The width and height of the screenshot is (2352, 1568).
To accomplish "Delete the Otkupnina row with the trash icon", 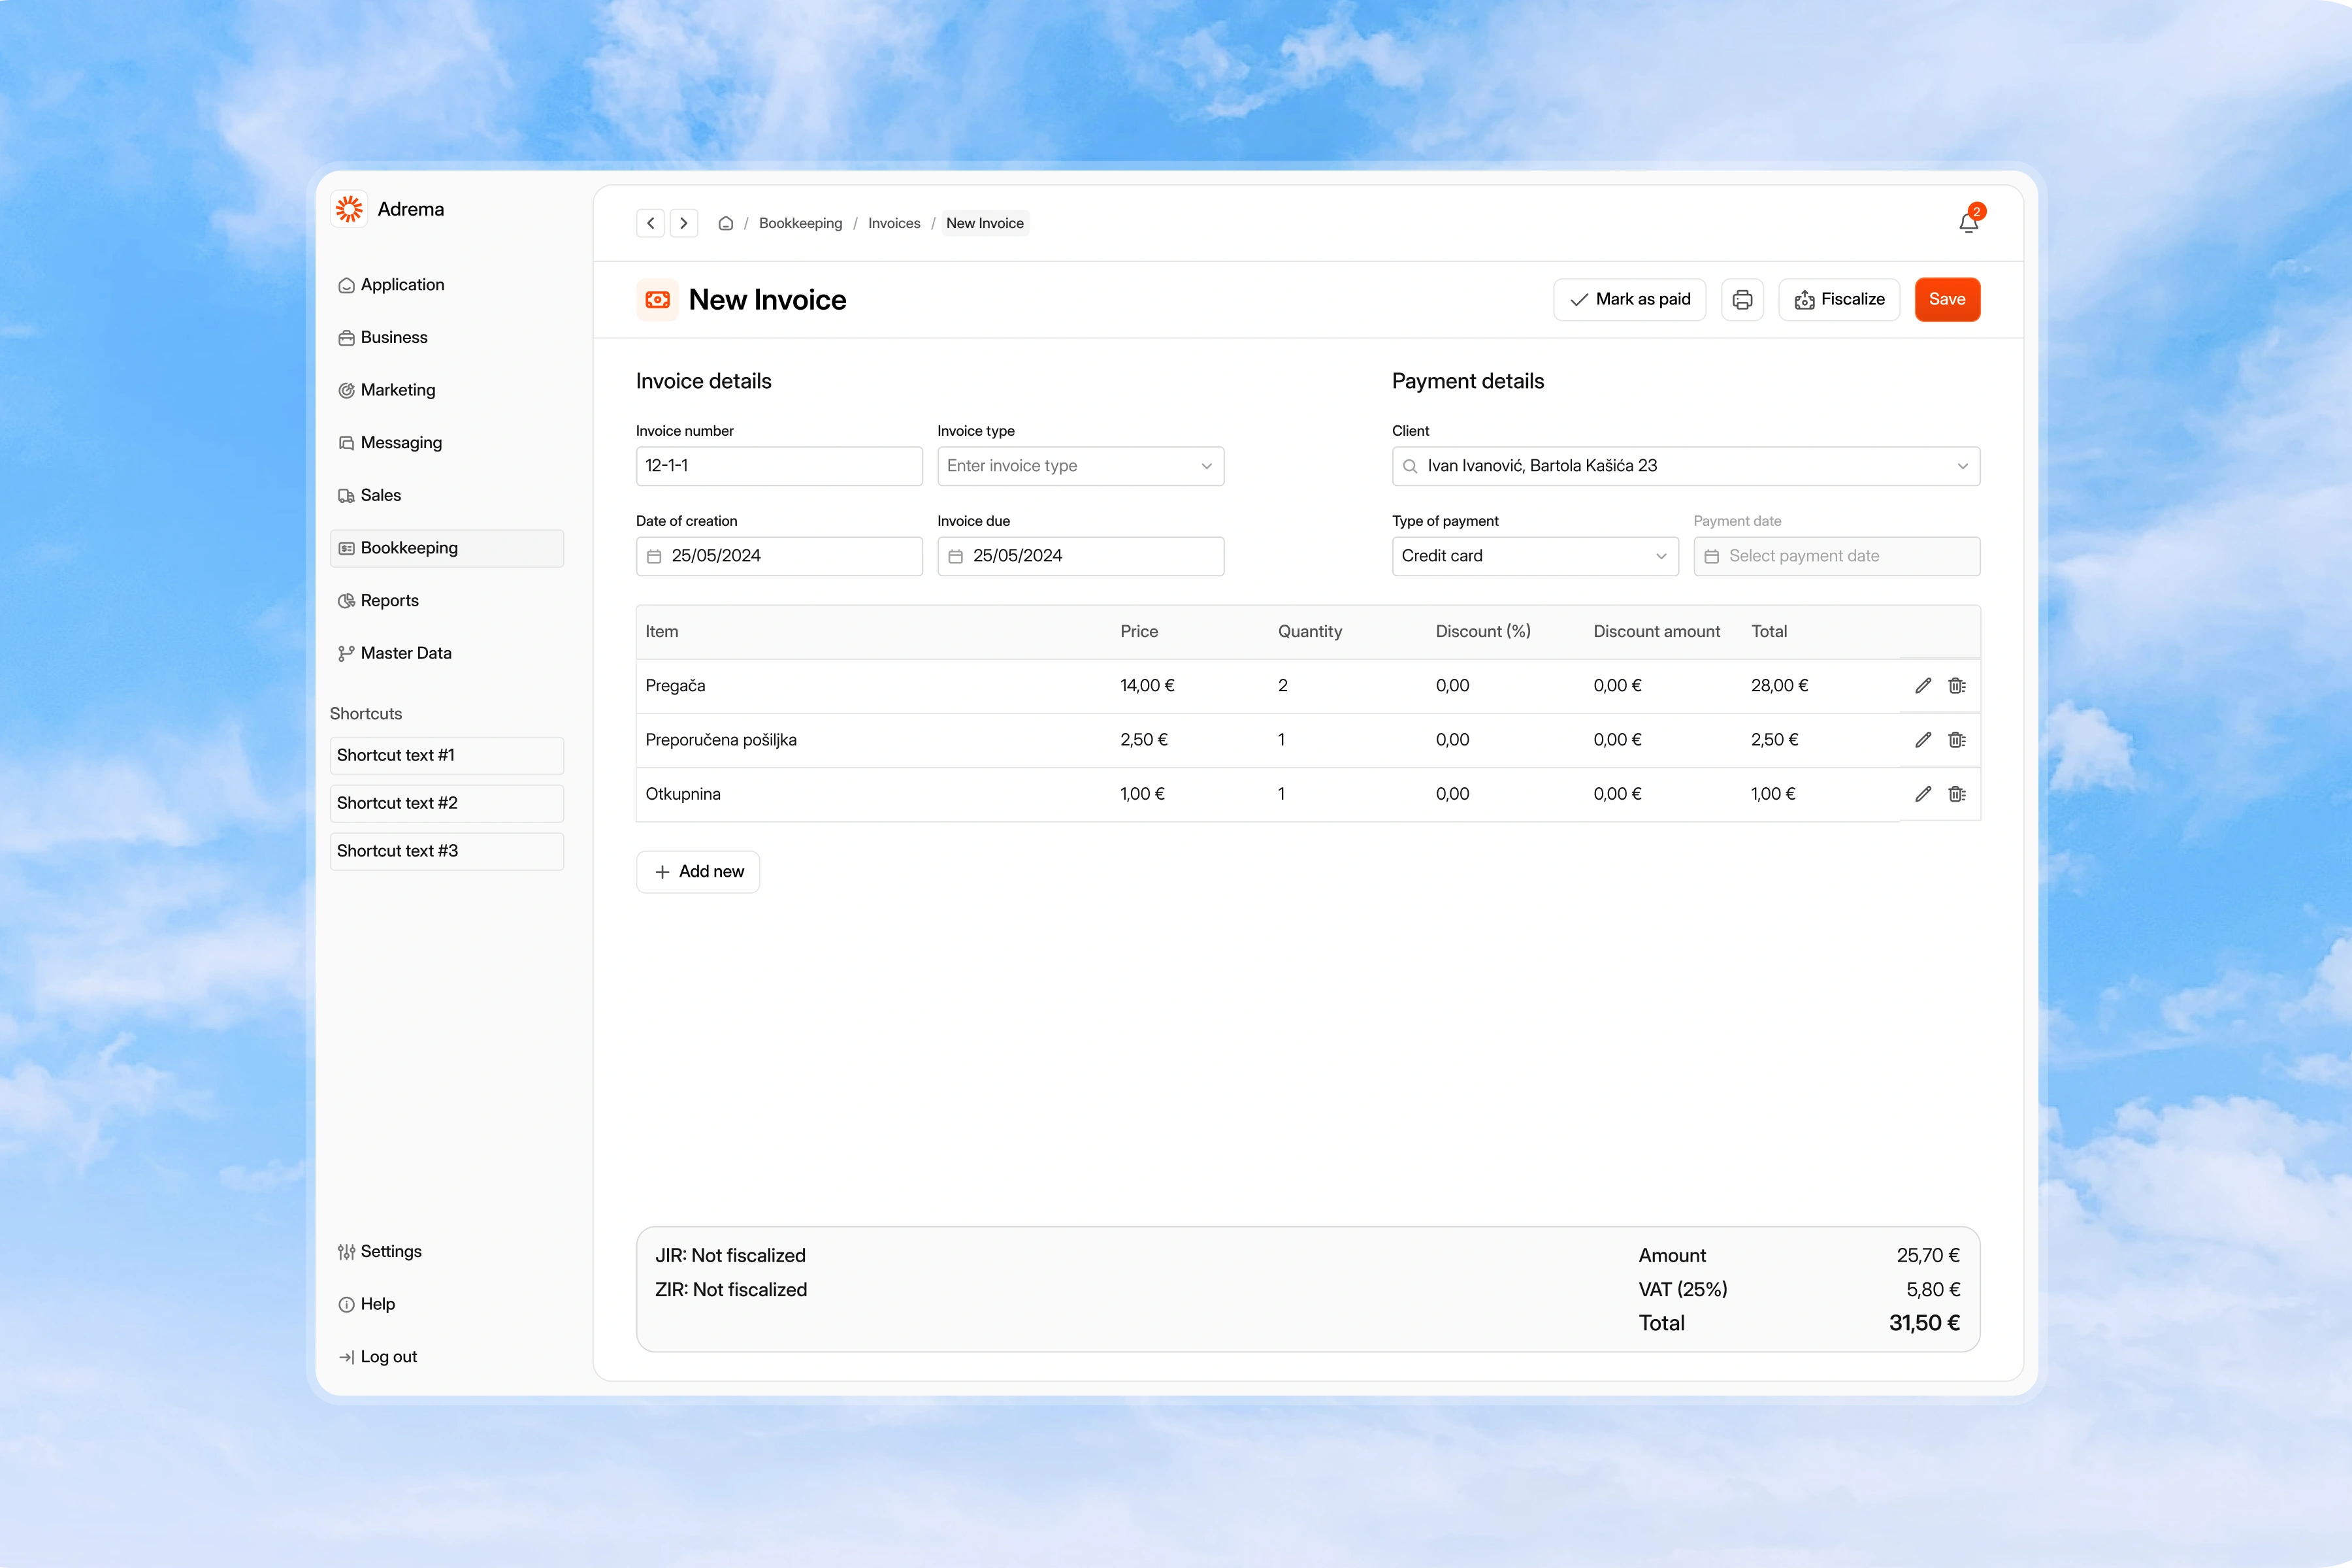I will (1958, 793).
